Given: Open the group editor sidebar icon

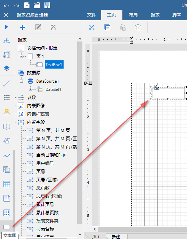Looking at the screenshot, I should pyautogui.click(x=7, y=55).
